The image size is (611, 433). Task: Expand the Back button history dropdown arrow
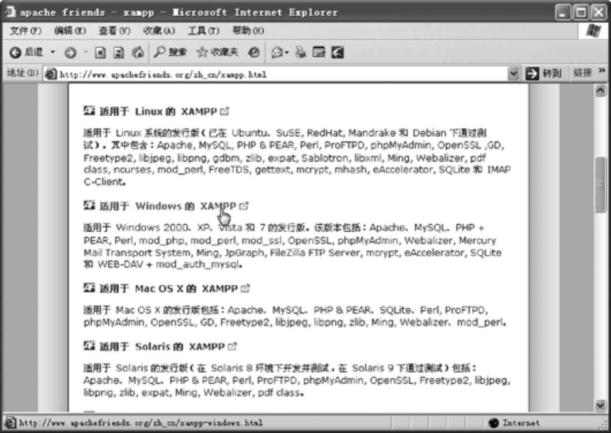click(53, 52)
